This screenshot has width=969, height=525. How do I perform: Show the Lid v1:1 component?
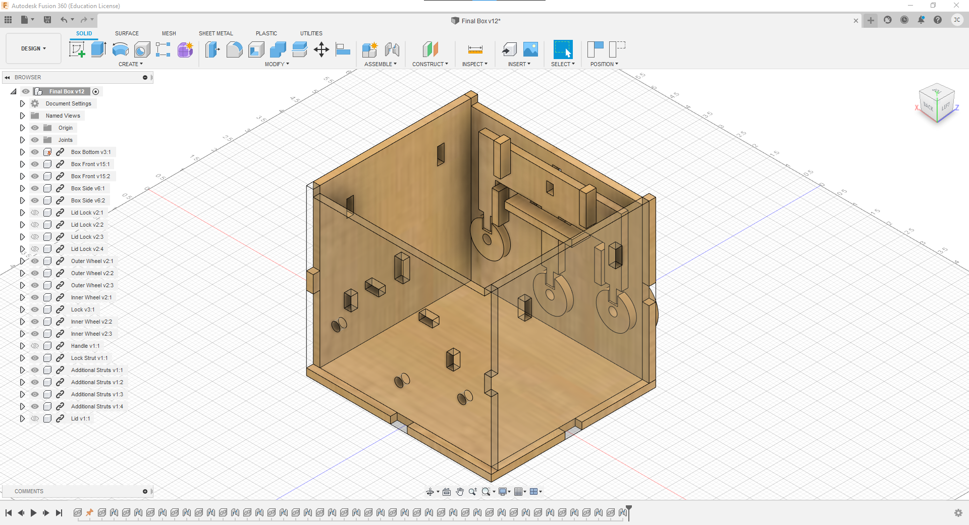(34, 418)
